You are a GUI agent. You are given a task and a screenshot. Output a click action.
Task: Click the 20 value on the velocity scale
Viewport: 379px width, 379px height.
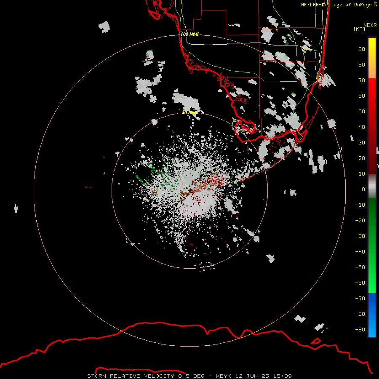coord(362,158)
